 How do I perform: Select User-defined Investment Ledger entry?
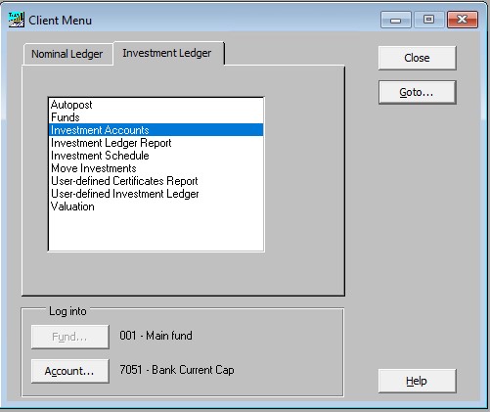(156, 194)
